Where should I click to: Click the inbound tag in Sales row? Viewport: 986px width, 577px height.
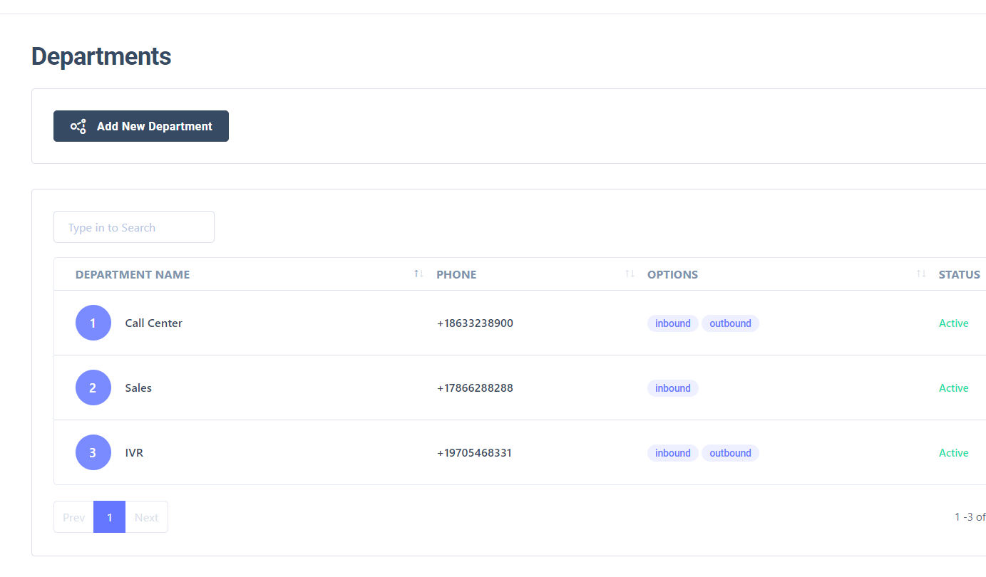673,388
